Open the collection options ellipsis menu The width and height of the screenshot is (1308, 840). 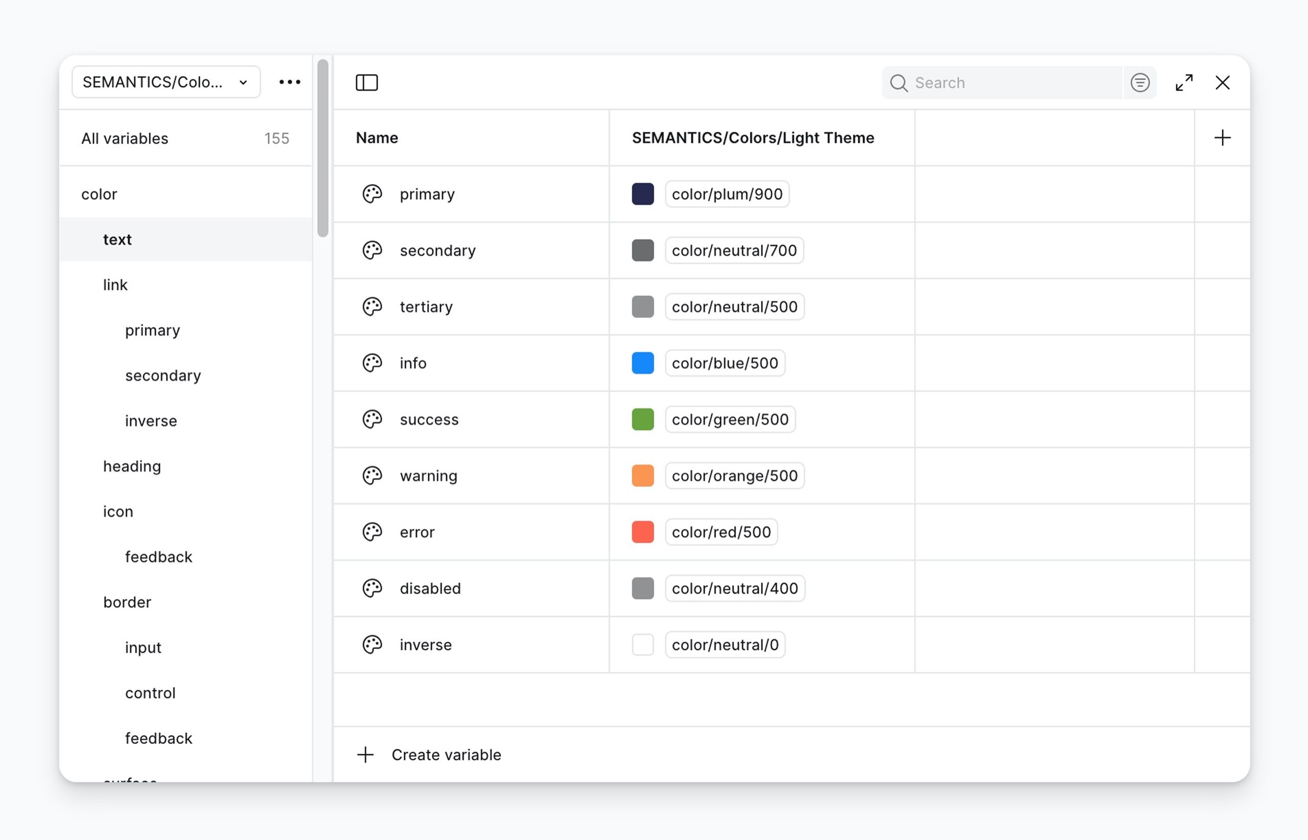tap(289, 82)
